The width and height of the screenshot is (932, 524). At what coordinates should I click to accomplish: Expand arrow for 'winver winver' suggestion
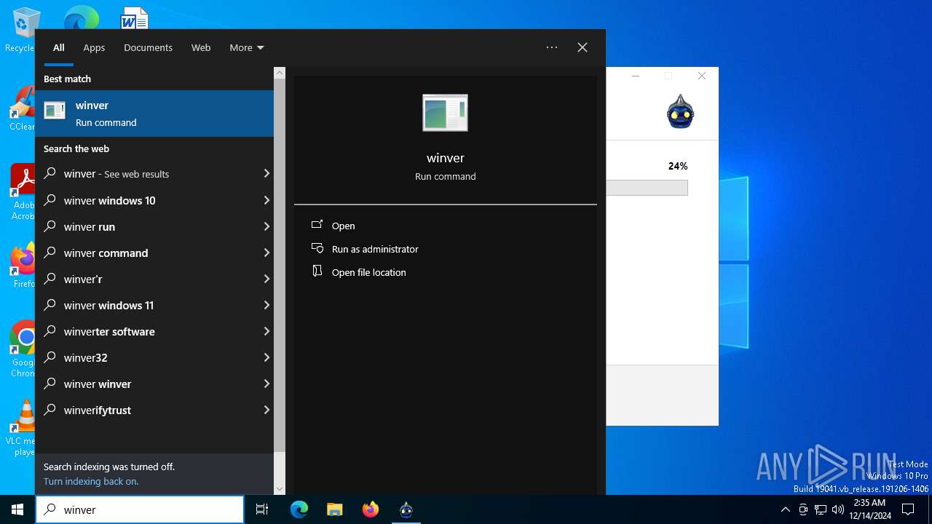tap(266, 384)
